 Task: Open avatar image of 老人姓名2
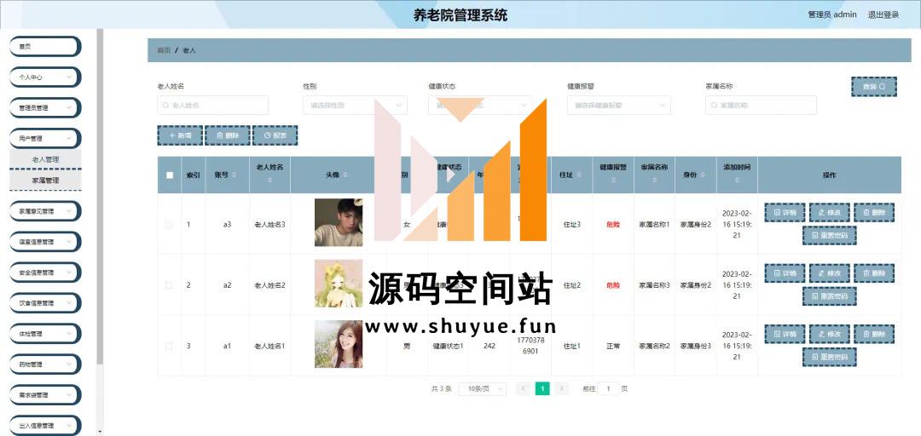(x=339, y=284)
